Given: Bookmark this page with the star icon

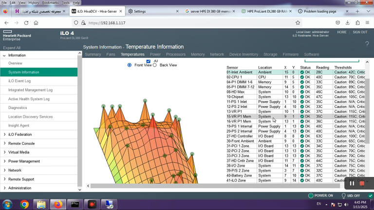Looking at the screenshot, I should [x=298, y=23].
